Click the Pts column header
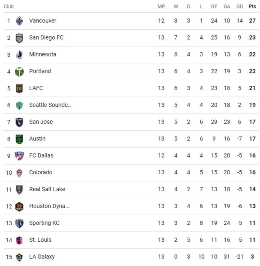 [x=252, y=7]
